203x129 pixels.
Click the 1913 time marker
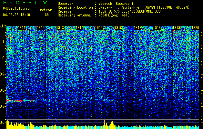pos(60,28)
